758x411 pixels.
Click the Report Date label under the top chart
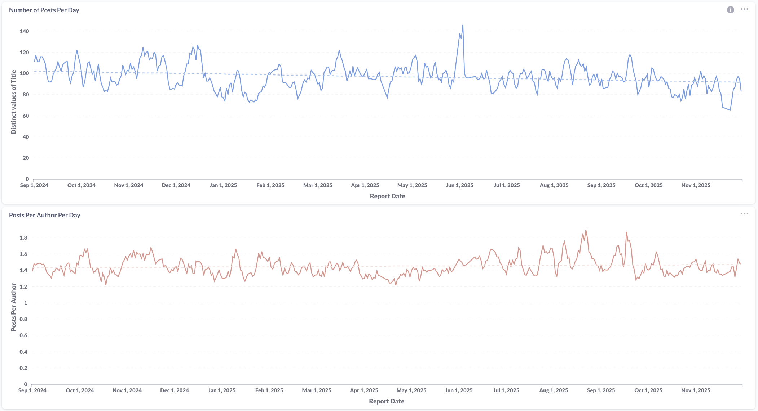point(387,196)
